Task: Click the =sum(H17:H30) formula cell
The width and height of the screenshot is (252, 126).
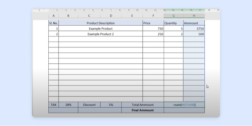Action: 184,105
